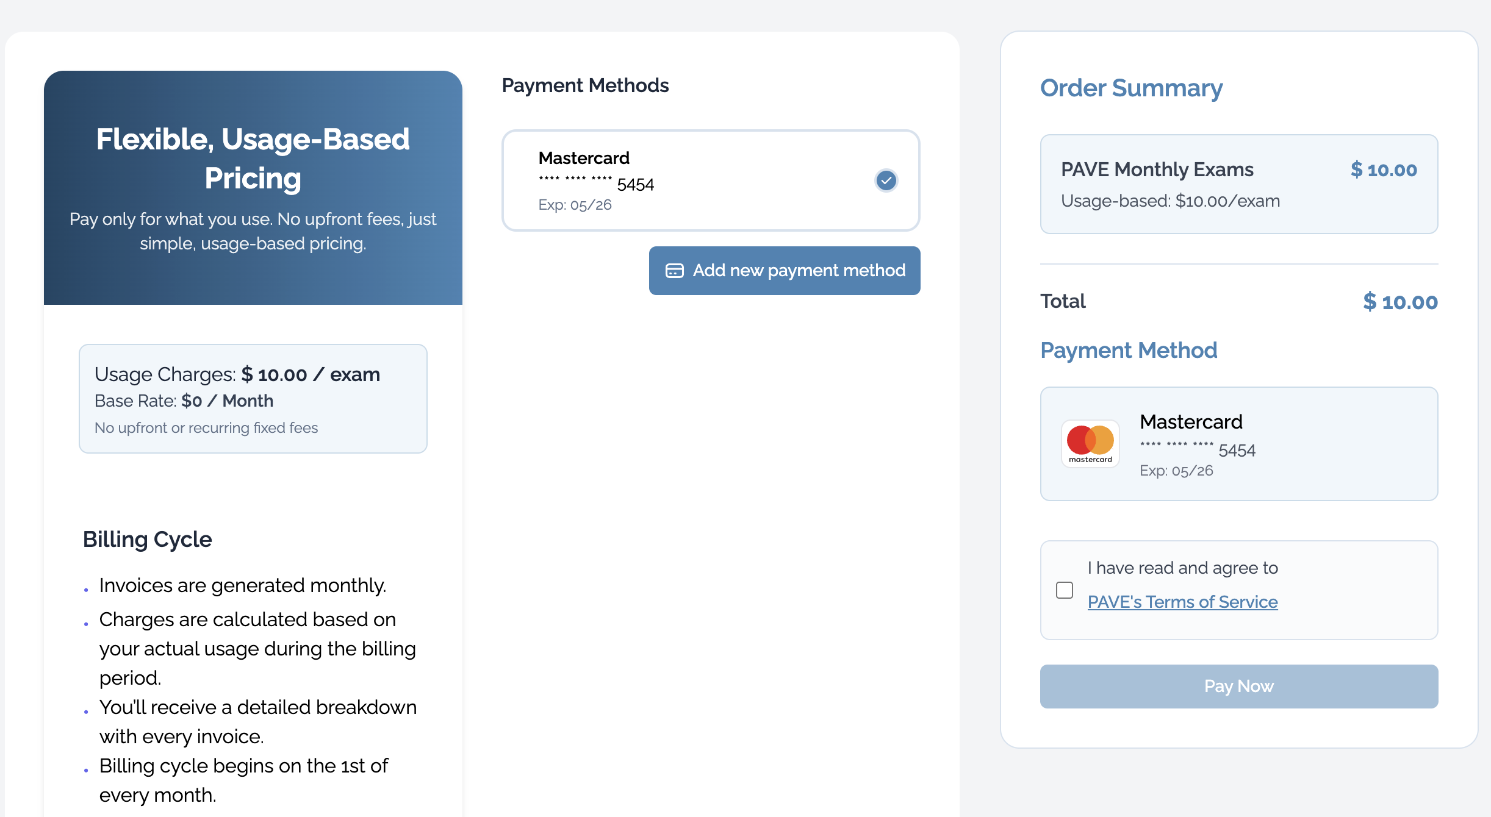Click the 'Invoices are generated monthly' bullet
1491x817 pixels.
pyautogui.click(x=243, y=585)
